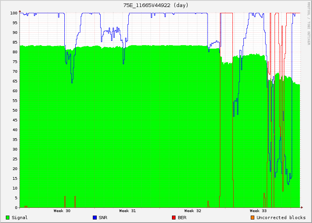Click the Week 31 axis label

point(128,211)
